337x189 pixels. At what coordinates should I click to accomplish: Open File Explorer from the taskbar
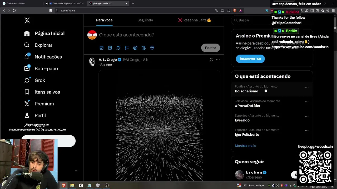tap(72, 185)
